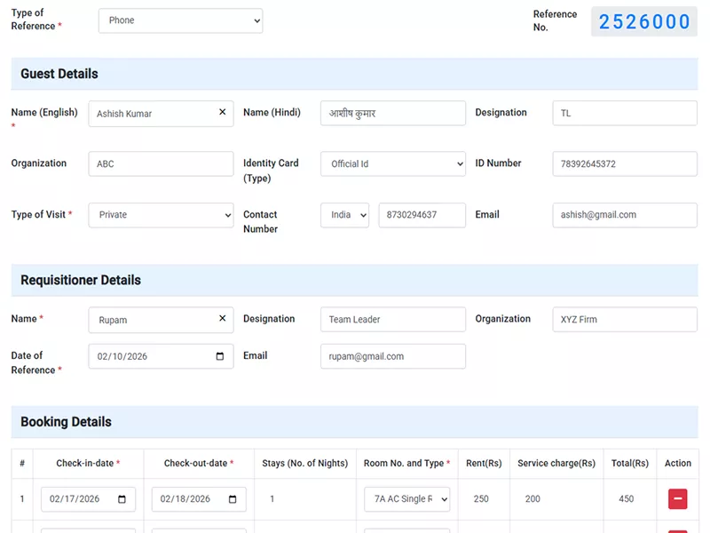Image resolution: width=710 pixels, height=533 pixels.
Task: Click the Service charge value 200
Action: point(532,499)
